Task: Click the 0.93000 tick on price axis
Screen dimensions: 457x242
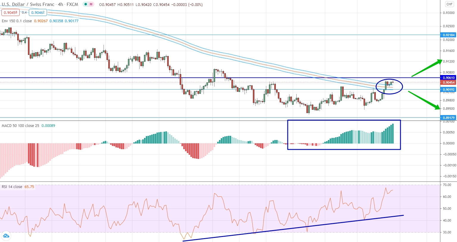Action: pyautogui.click(x=449, y=13)
